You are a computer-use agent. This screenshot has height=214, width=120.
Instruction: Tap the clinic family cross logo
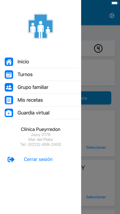point(40,26)
